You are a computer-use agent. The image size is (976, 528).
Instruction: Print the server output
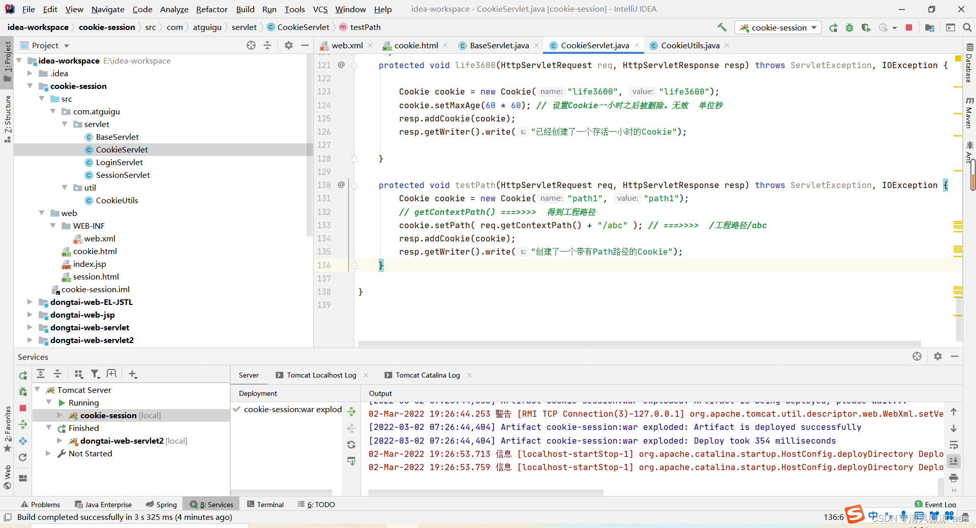coord(954,478)
